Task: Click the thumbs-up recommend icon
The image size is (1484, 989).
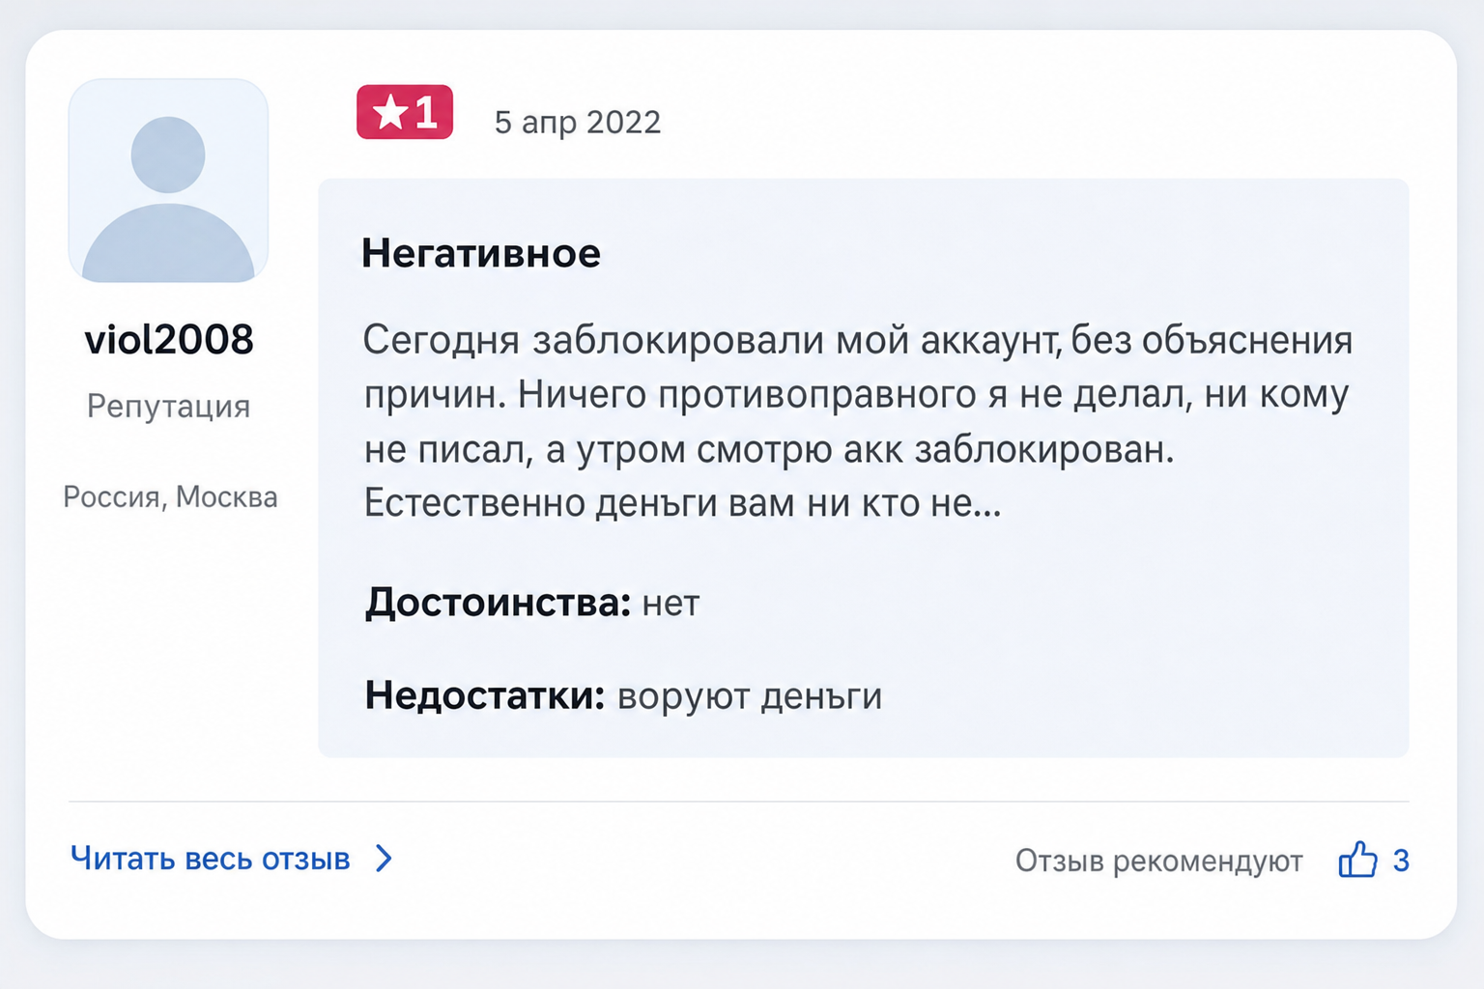Action: click(1357, 859)
